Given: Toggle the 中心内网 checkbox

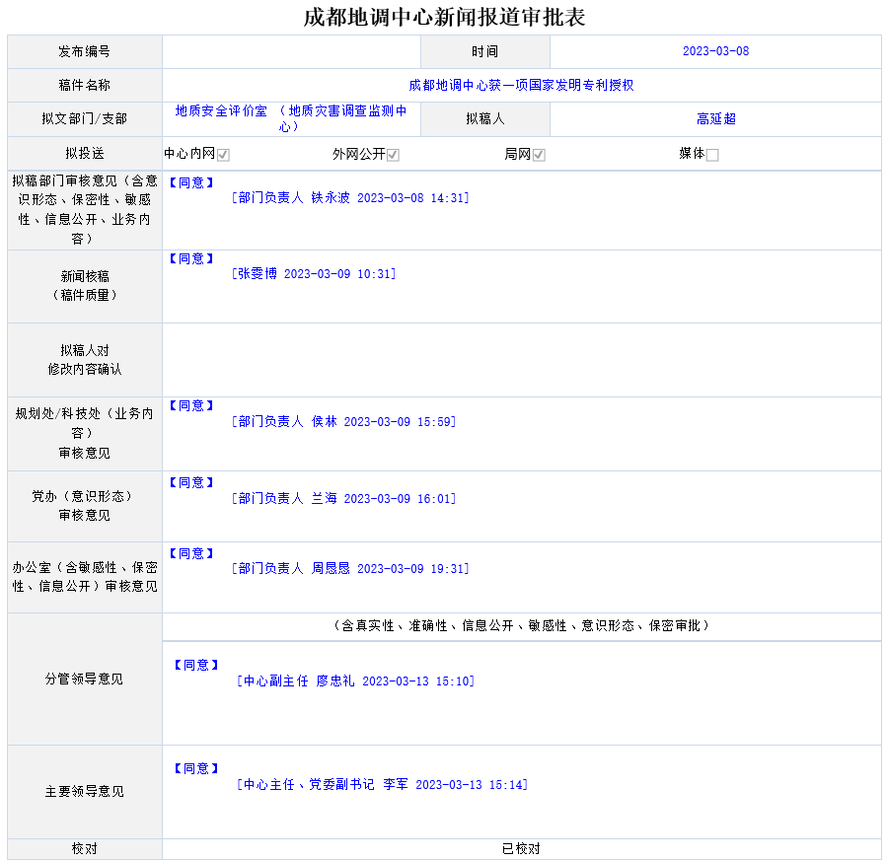Looking at the screenshot, I should click(x=224, y=155).
